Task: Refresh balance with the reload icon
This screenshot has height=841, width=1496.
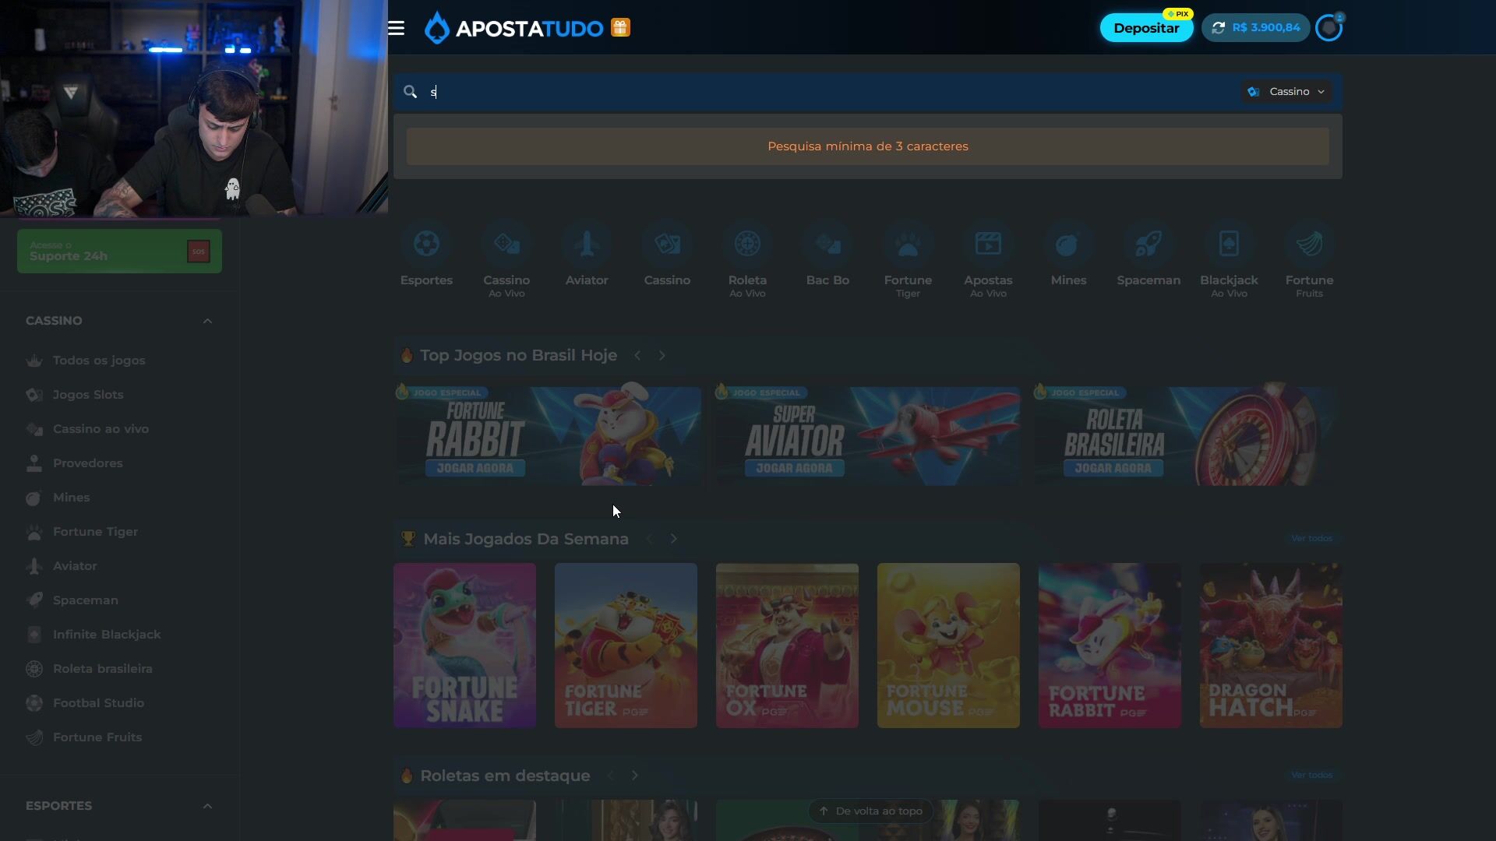Action: click(1219, 27)
